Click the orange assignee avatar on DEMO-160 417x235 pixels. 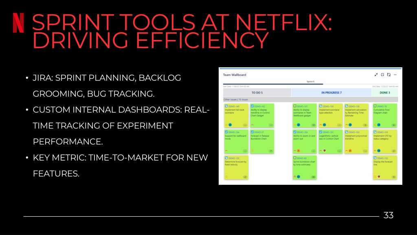(x=298, y=151)
